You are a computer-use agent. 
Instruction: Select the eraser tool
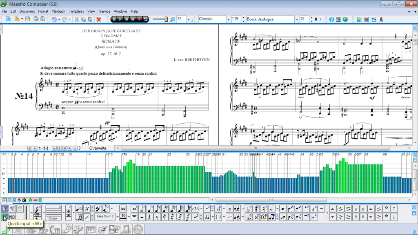click(12, 208)
